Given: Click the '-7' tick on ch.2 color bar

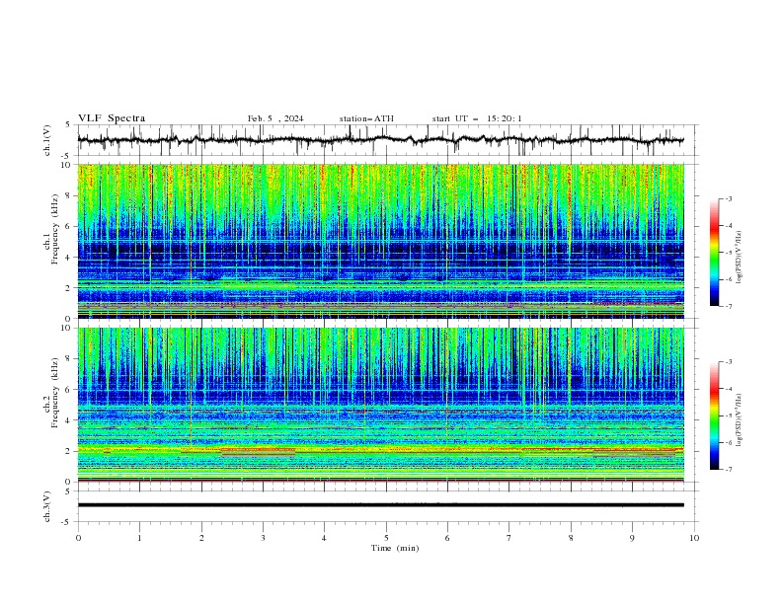Looking at the screenshot, I should coord(728,469).
